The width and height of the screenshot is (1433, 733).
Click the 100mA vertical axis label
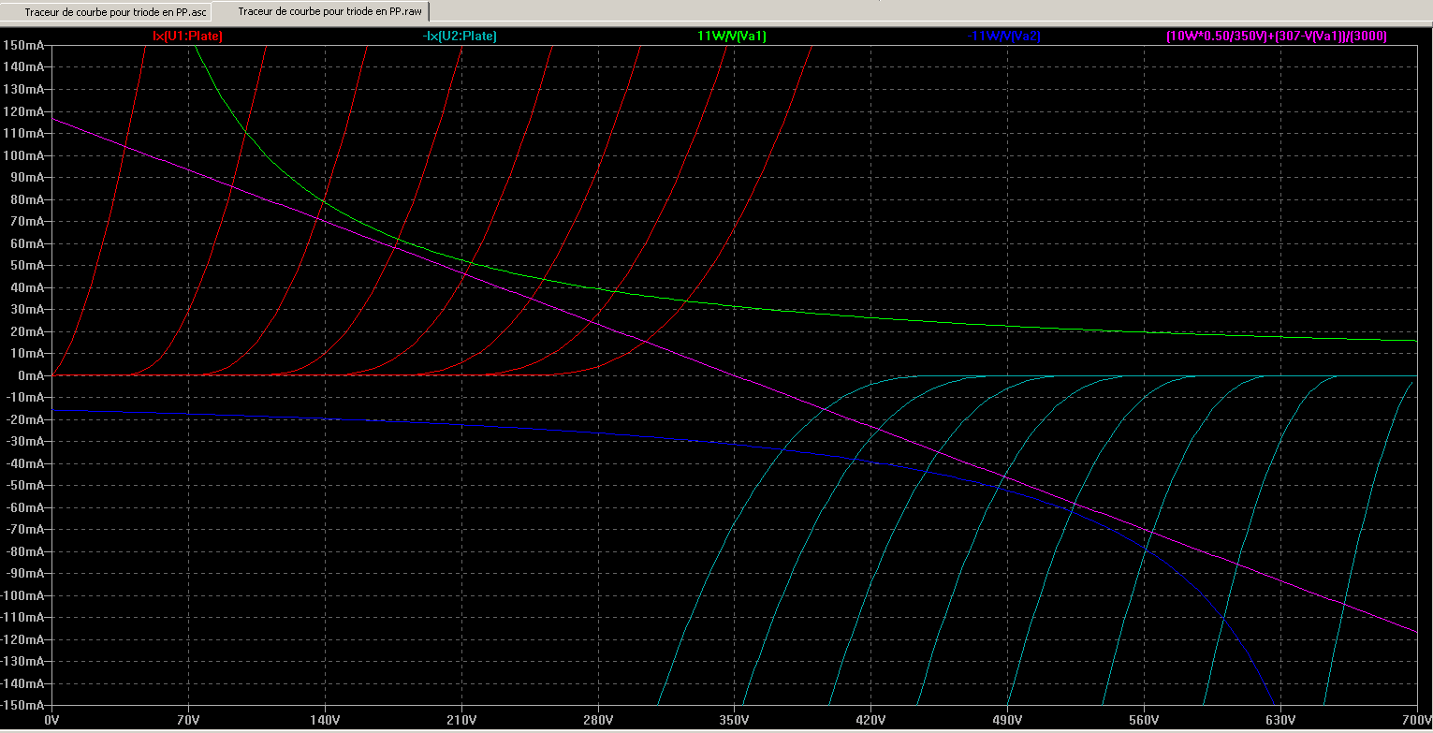pyautogui.click(x=23, y=155)
